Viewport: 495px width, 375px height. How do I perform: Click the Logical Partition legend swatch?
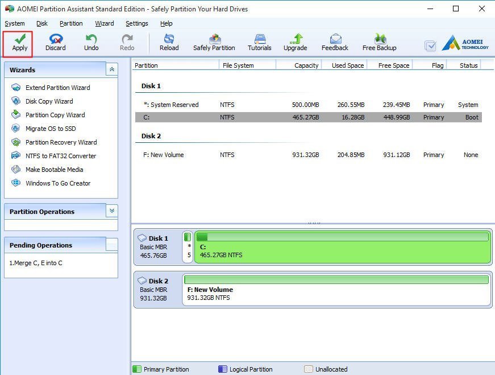[223, 369]
